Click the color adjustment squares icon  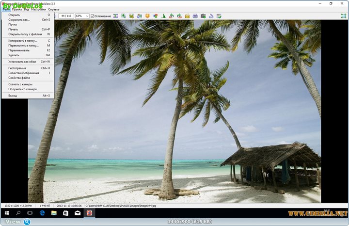pos(156,16)
